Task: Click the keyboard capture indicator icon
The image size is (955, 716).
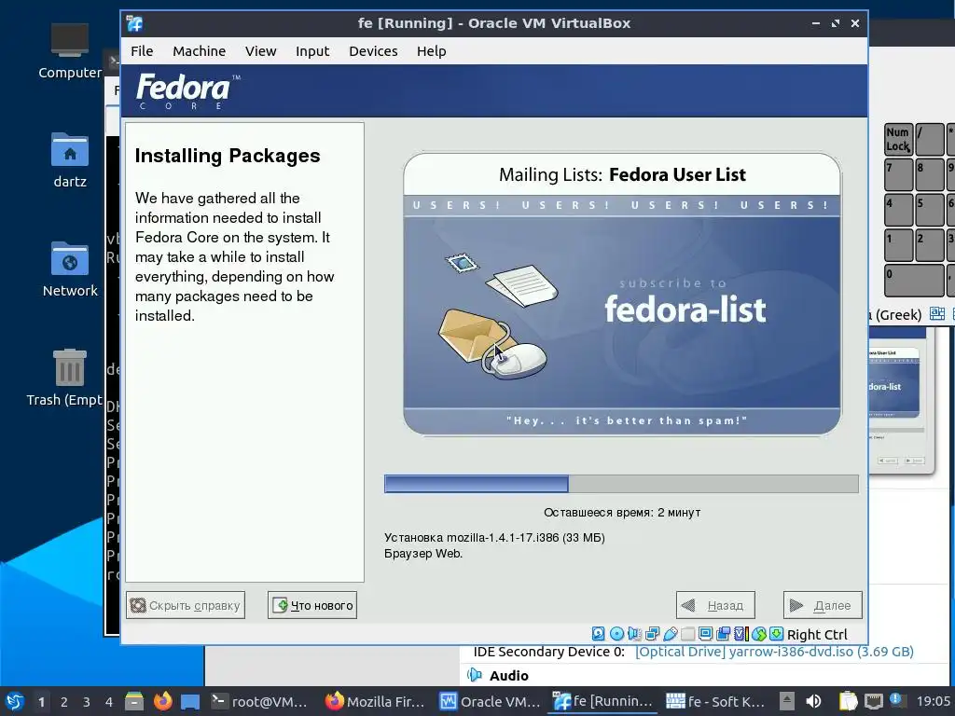Action: point(777,634)
